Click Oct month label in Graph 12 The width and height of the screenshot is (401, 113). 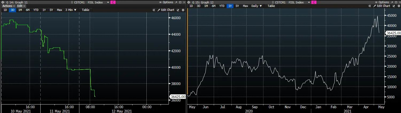[271, 107]
